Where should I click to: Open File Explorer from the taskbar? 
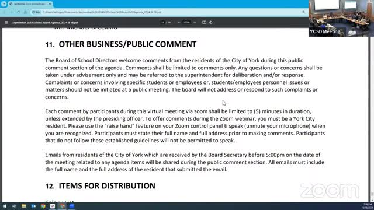(24, 206)
